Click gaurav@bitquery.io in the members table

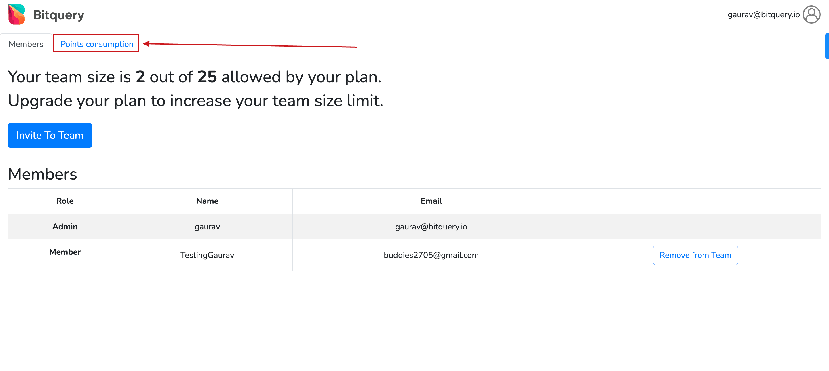coord(431,227)
